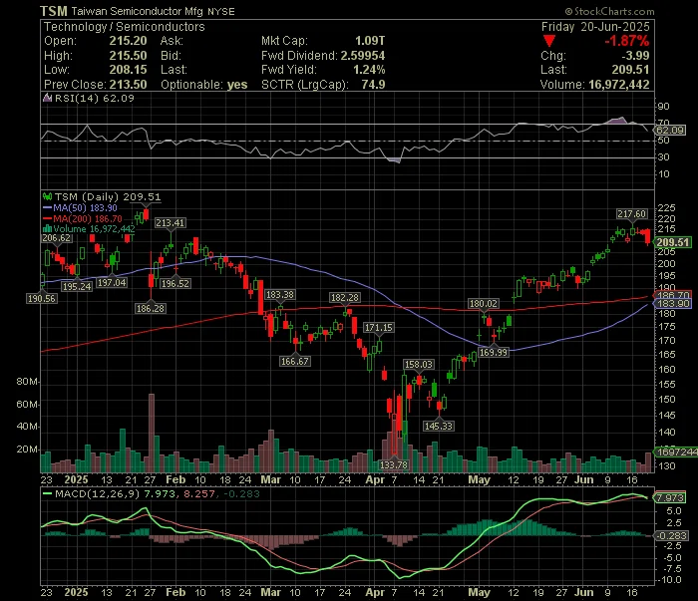This screenshot has width=698, height=601.
Task: Click the 145.33 price annotation
Action: (438, 427)
